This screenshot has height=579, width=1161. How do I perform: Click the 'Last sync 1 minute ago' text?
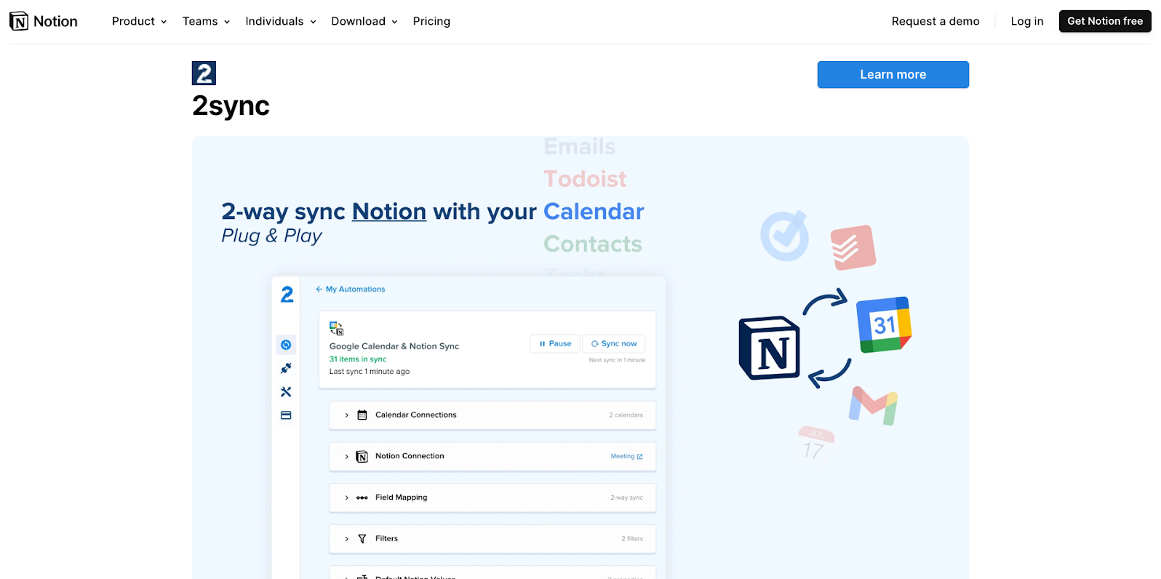tap(370, 372)
